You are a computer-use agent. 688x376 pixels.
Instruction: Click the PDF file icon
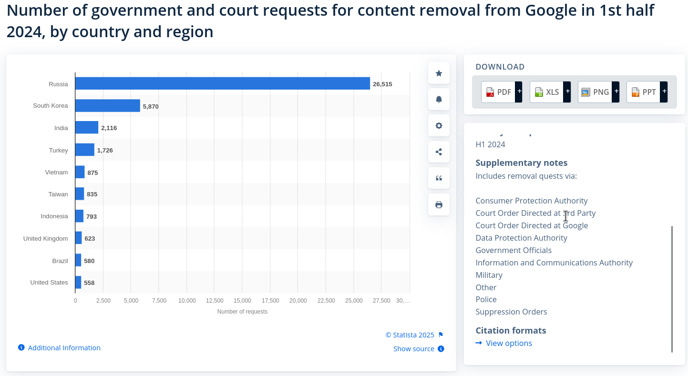click(x=490, y=92)
